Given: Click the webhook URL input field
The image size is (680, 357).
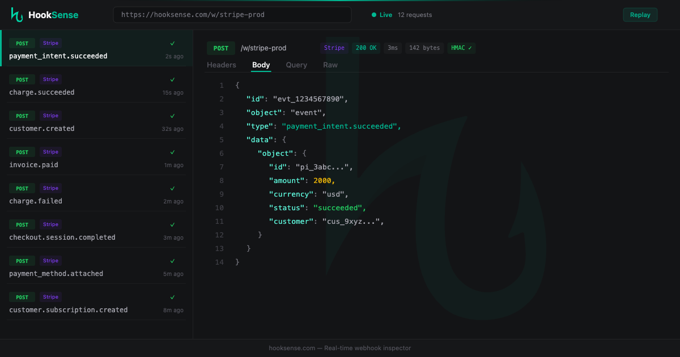Looking at the screenshot, I should coord(233,15).
